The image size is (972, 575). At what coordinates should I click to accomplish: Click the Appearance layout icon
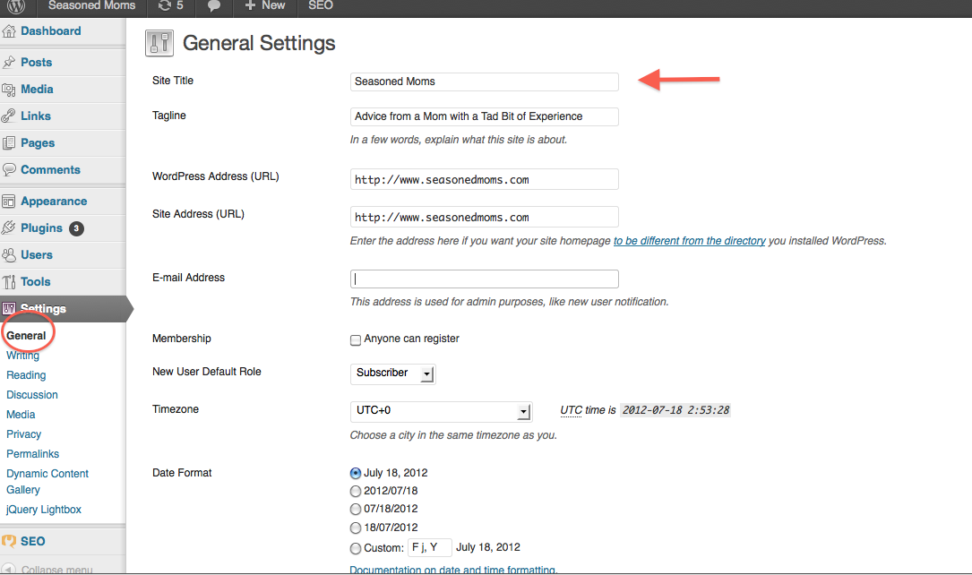point(9,202)
